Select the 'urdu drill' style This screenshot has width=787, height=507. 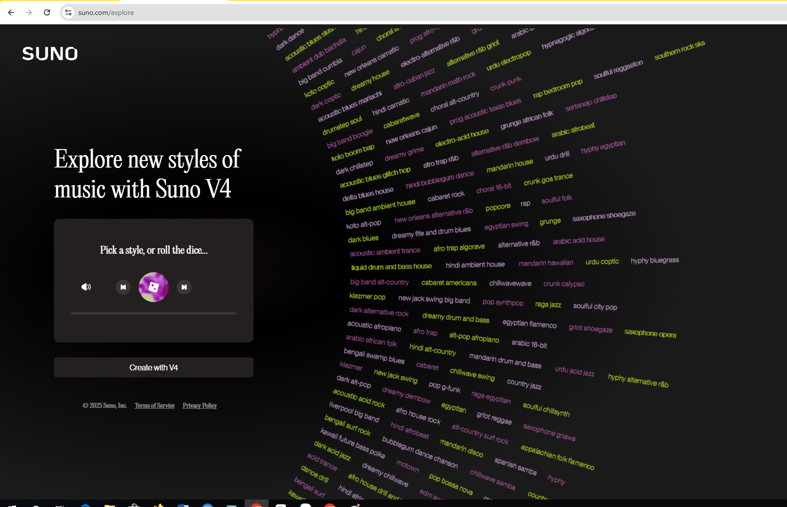coord(557,156)
